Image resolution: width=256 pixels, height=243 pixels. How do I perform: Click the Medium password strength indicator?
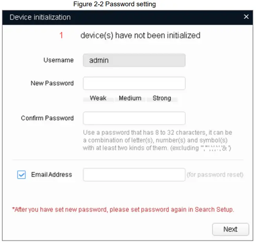pyautogui.click(x=130, y=98)
